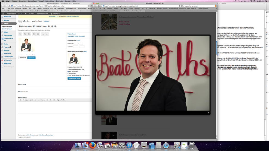Screen dimensions: 269x151
Task: Click 'Datei hinzufügen' under Medien
Action: click(7, 29)
